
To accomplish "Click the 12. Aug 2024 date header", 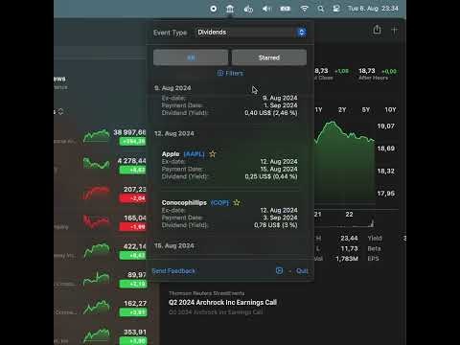I will [x=174, y=133].
